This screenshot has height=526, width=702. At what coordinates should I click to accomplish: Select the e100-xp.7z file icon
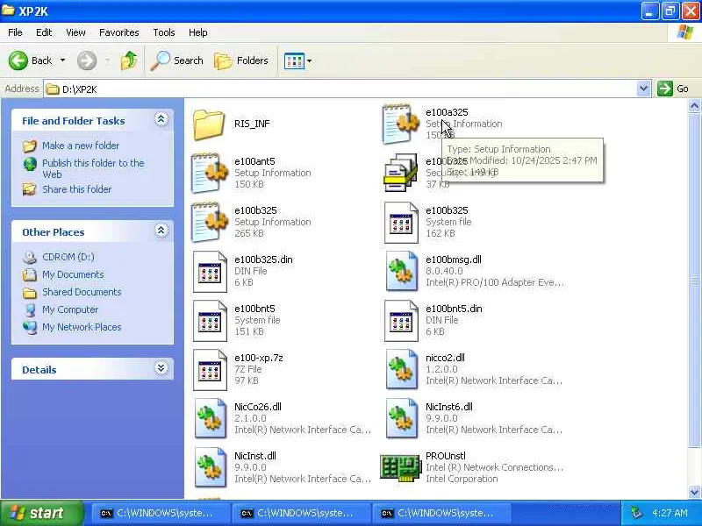(x=210, y=370)
